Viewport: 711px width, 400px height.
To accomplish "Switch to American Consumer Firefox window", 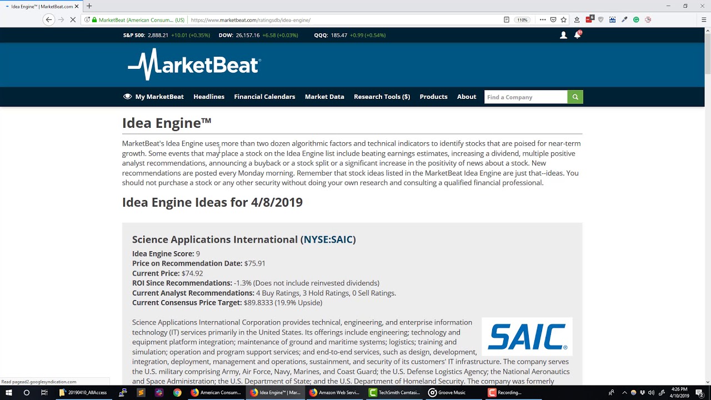I will tap(216, 392).
